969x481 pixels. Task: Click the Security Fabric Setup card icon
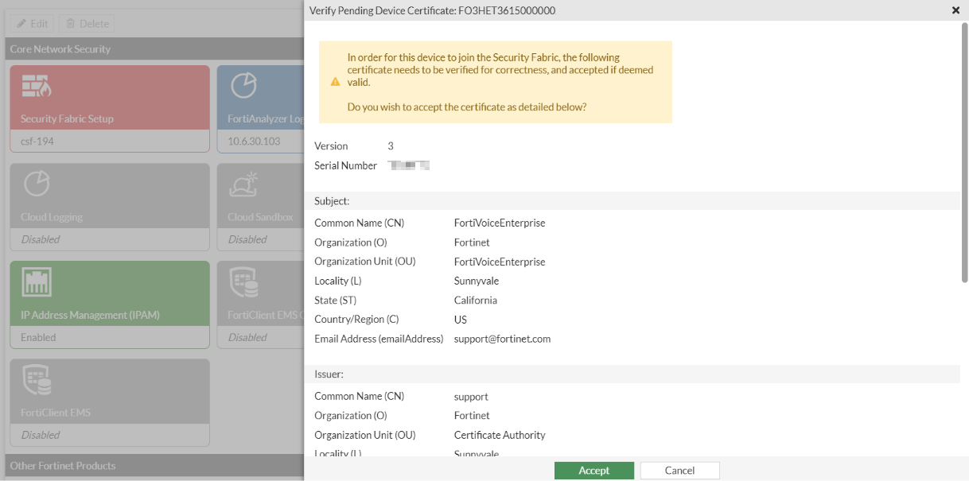37,86
